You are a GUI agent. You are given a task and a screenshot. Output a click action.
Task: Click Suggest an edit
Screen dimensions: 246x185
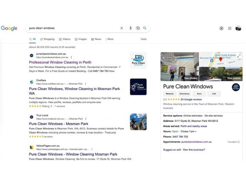point(172,150)
